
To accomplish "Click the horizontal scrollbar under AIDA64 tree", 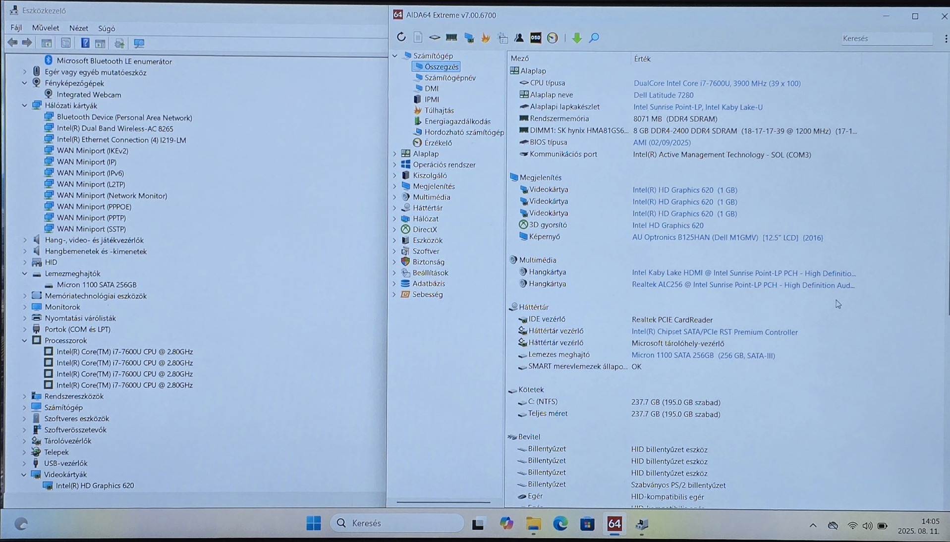I will coord(444,502).
